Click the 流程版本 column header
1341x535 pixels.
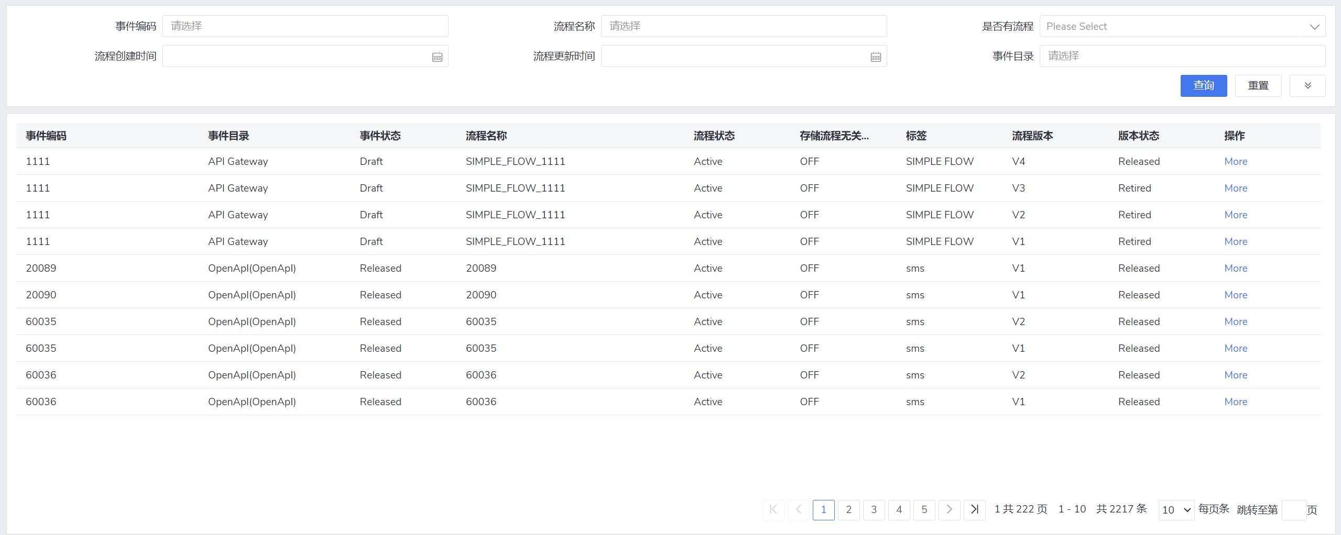point(1032,136)
